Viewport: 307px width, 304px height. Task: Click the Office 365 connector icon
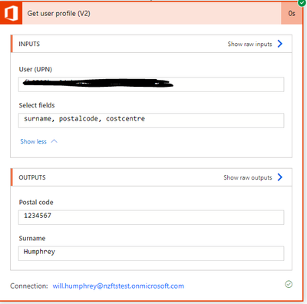[x=11, y=13]
